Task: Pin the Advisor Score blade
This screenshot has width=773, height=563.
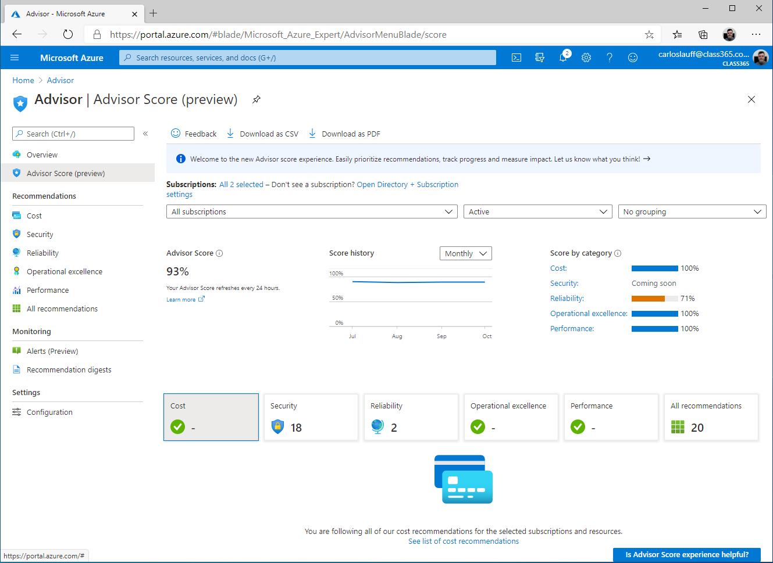Action: (x=256, y=99)
